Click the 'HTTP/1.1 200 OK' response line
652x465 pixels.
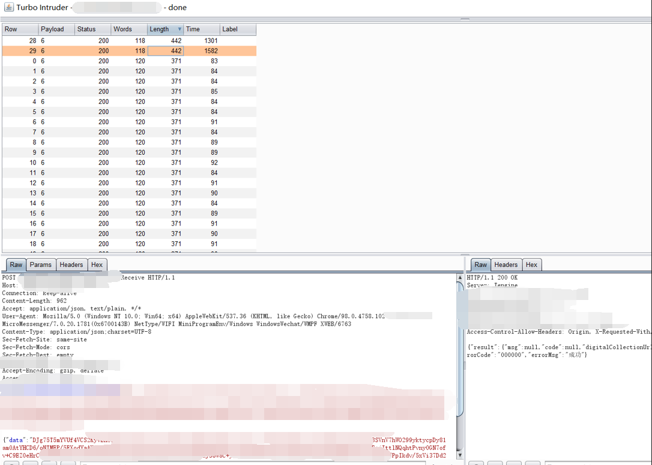point(492,277)
